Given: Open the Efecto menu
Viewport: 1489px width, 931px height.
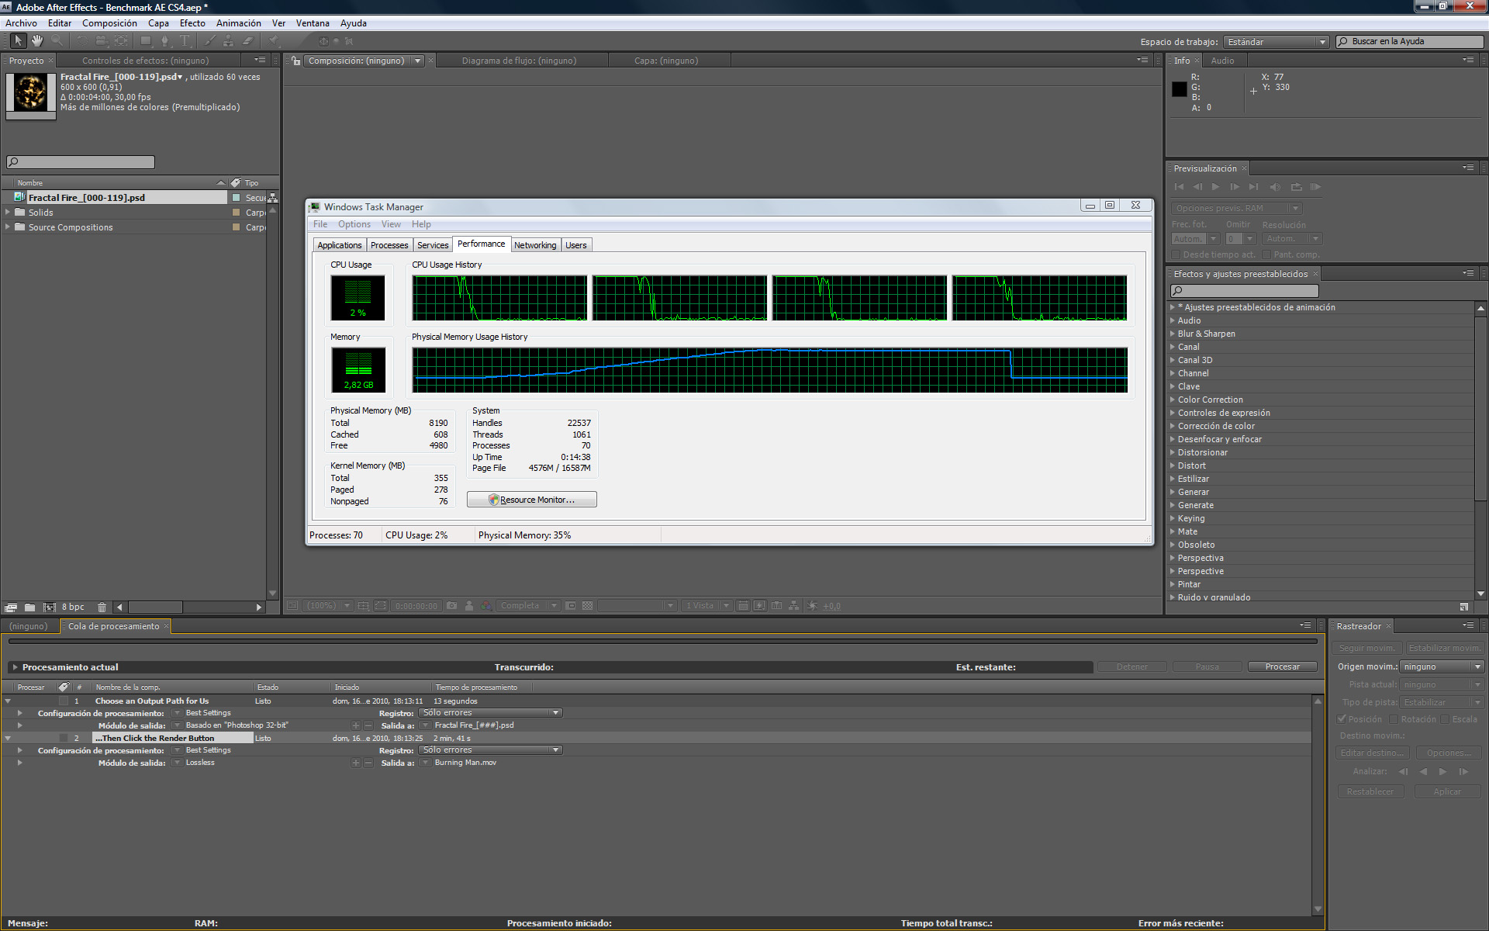Looking at the screenshot, I should (x=192, y=23).
